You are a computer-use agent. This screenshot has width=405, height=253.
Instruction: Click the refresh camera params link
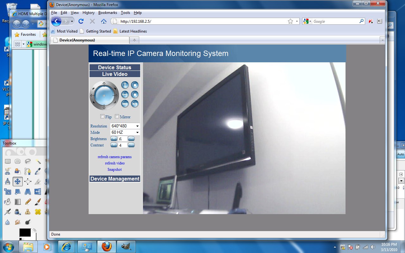point(115,157)
